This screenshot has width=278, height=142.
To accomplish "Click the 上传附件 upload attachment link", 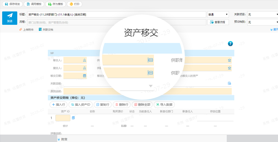I will coord(26,29).
